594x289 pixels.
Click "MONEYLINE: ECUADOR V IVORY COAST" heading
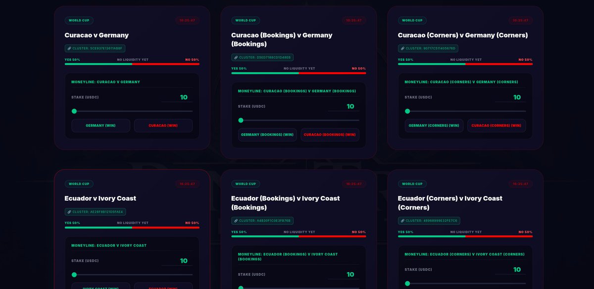tap(109, 246)
